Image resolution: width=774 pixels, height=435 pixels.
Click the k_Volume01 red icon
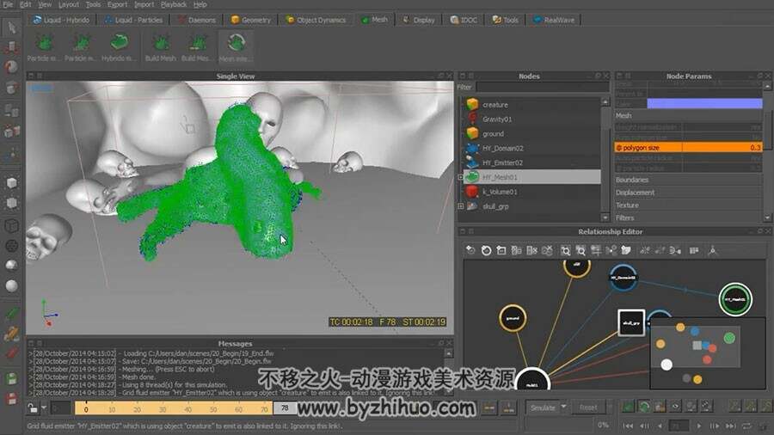(472, 192)
